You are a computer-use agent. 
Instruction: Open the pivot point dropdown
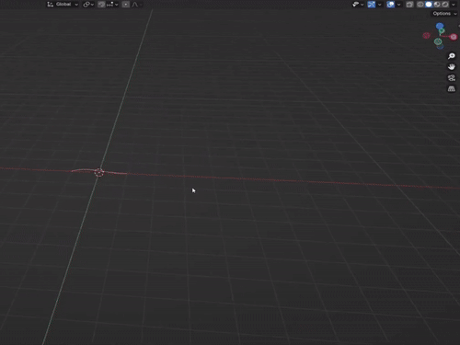[x=88, y=5]
